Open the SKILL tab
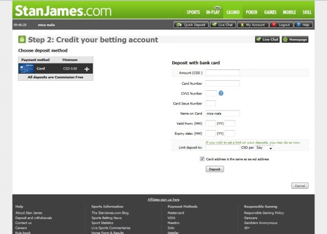327x234 pixels. 307,12
